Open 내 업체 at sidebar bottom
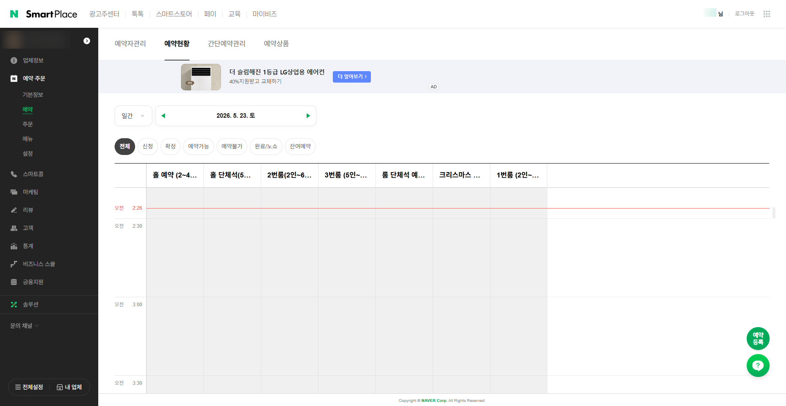This screenshot has width=786, height=406. (x=69, y=387)
